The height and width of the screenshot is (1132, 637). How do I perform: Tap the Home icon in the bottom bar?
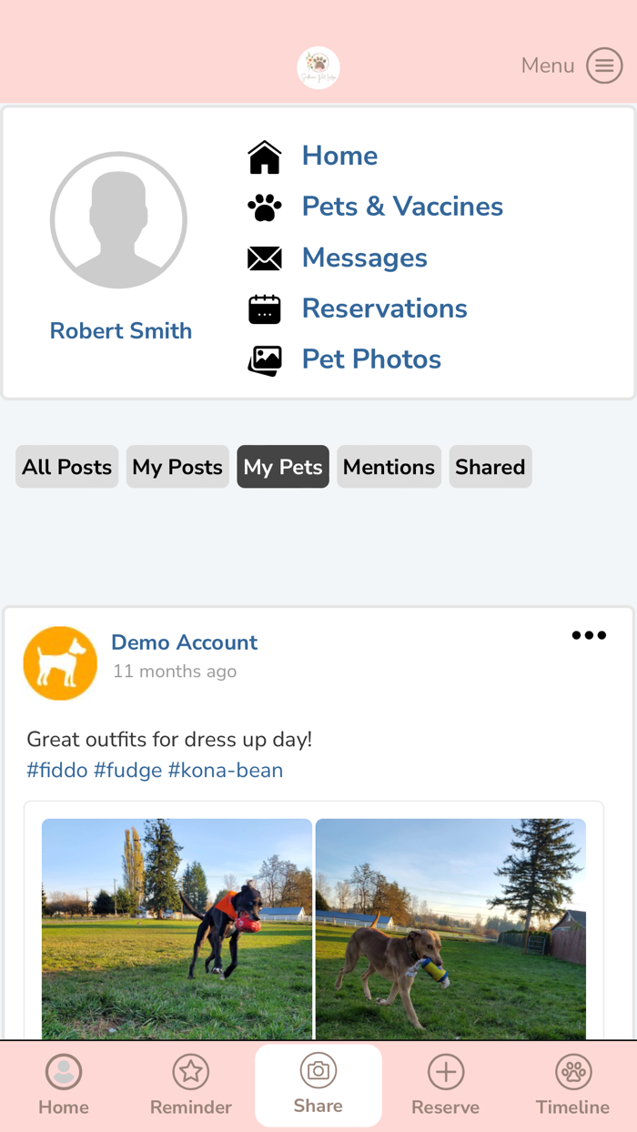point(63,1072)
